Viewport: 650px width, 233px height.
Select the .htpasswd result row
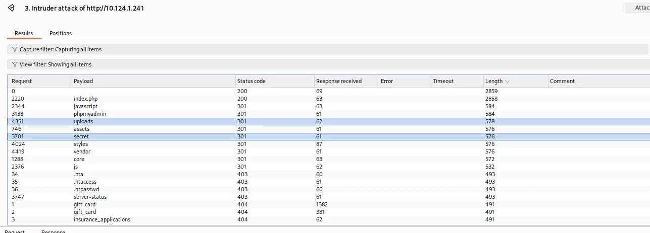pos(86,189)
